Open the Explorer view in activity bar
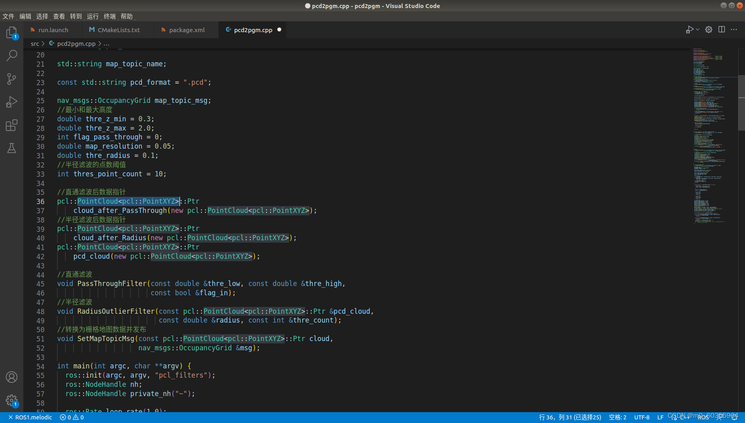 click(12, 32)
